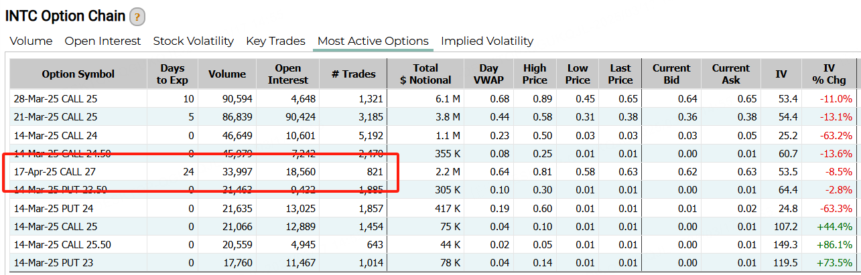Select the 17-Apr-25 CALL 27 symbol
The width and height of the screenshot is (861, 275).
(56, 172)
